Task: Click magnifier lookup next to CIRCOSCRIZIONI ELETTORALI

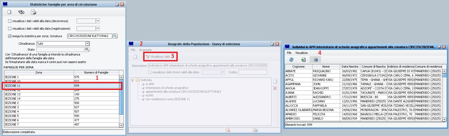Action: 115,36
